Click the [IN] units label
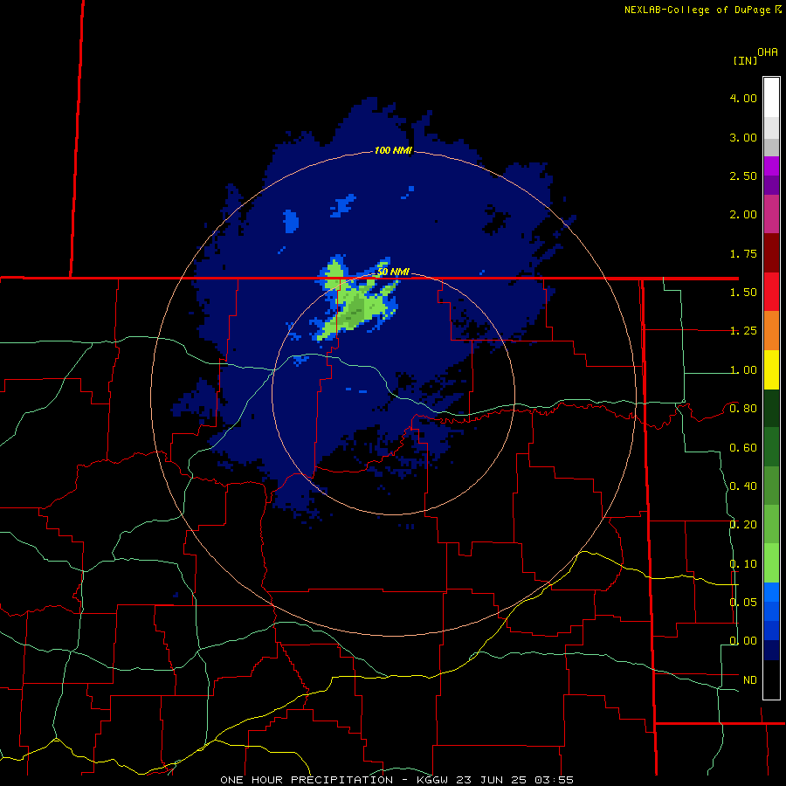 pos(745,60)
